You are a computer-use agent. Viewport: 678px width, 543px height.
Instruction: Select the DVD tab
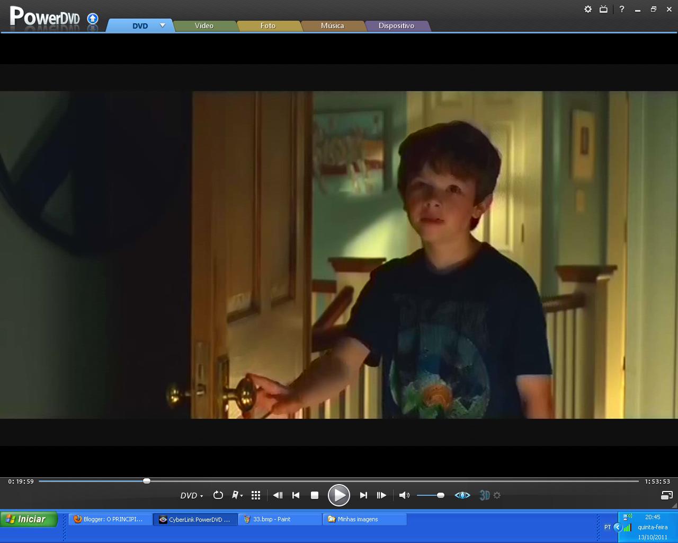140,25
